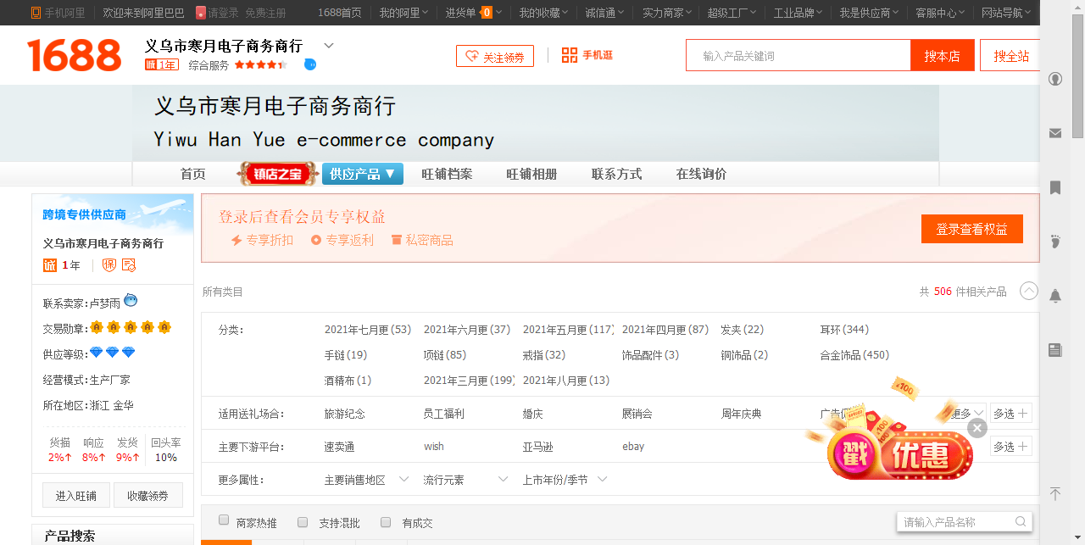Click the 搜全站 button
This screenshot has width=1085, height=545.
pos(1011,55)
